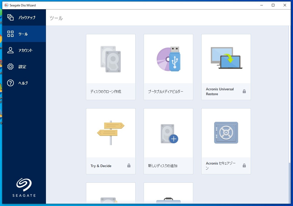This screenshot has height=206, width=293.
Task: Open the ヘルプ menu label
Action: coord(23,83)
